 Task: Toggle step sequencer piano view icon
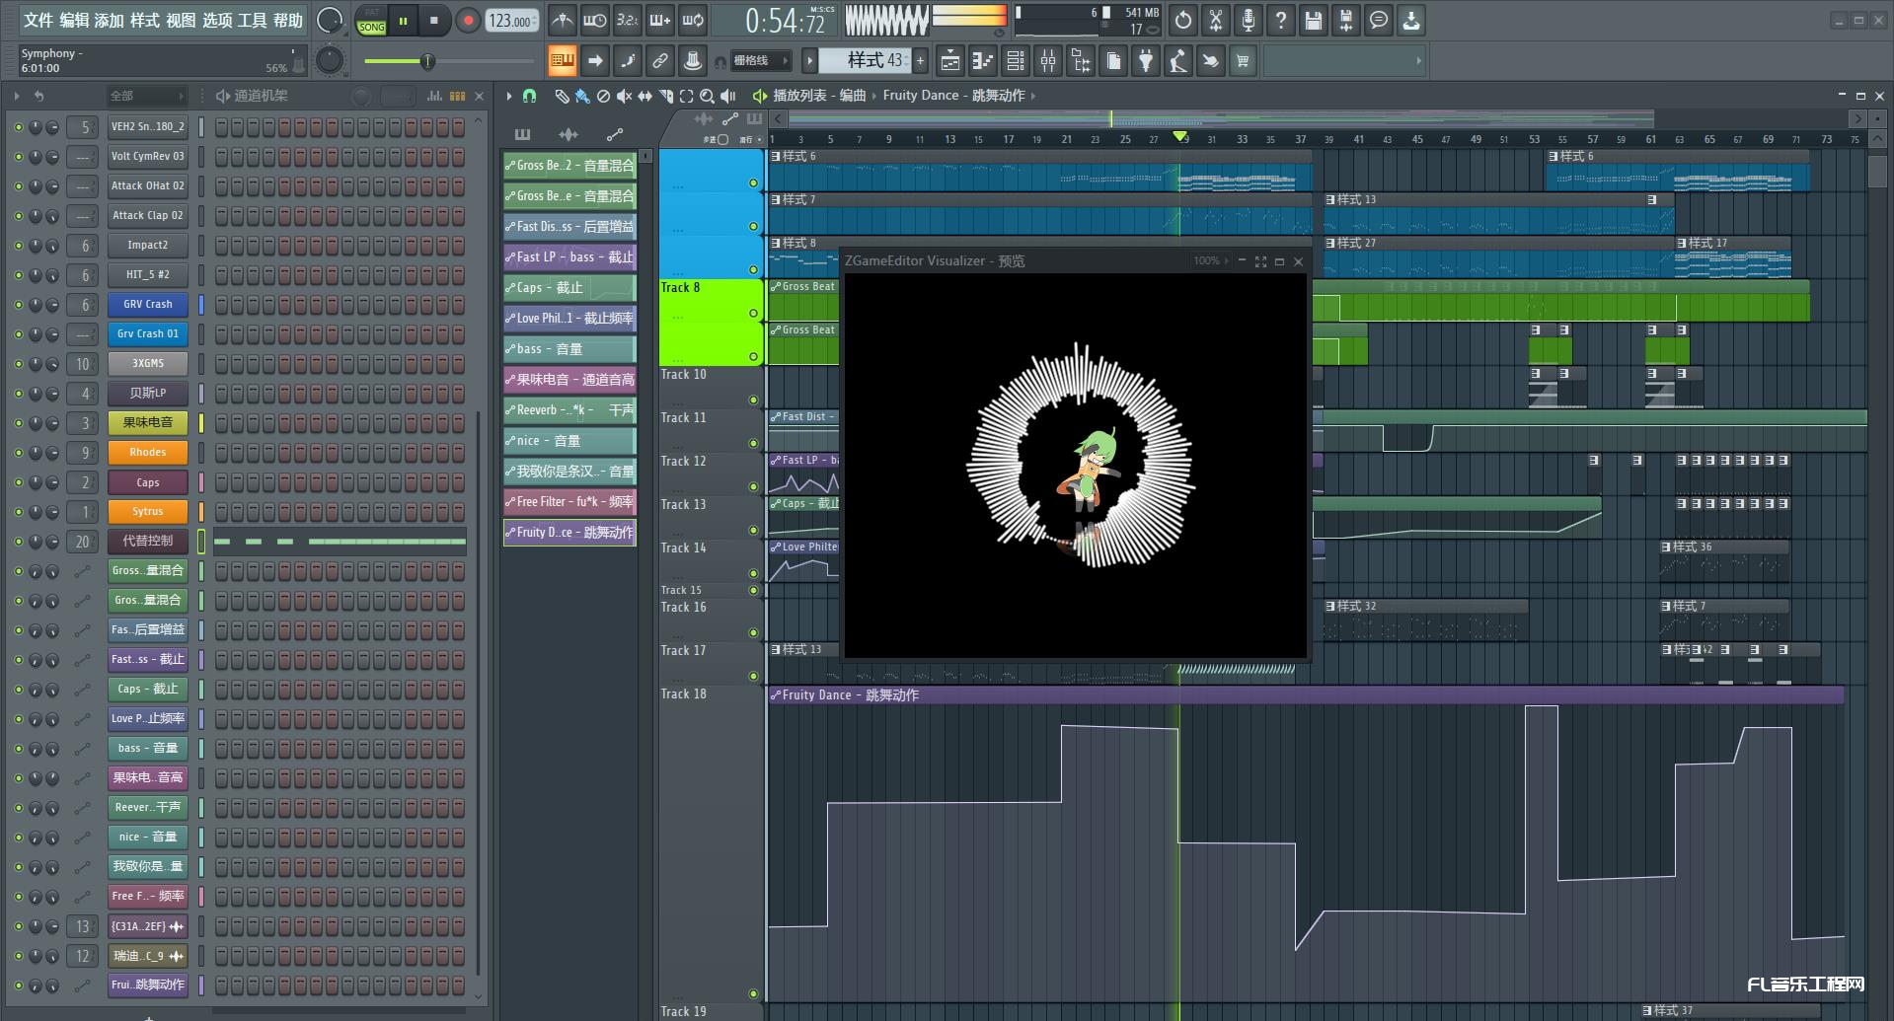coord(457,96)
